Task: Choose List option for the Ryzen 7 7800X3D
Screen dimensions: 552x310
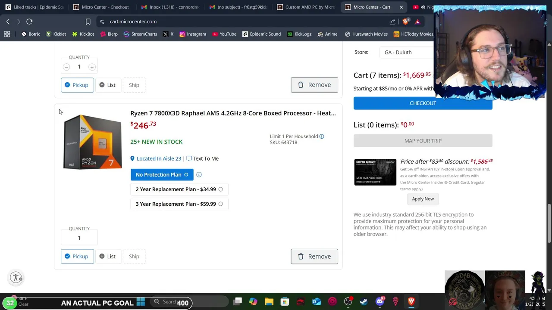Action: pos(107,257)
